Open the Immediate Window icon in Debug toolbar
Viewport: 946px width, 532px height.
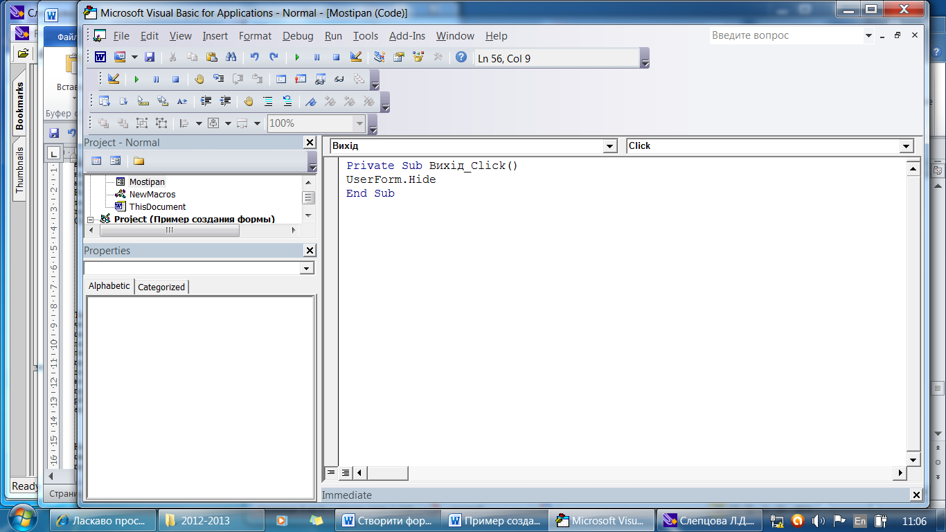[x=301, y=79]
